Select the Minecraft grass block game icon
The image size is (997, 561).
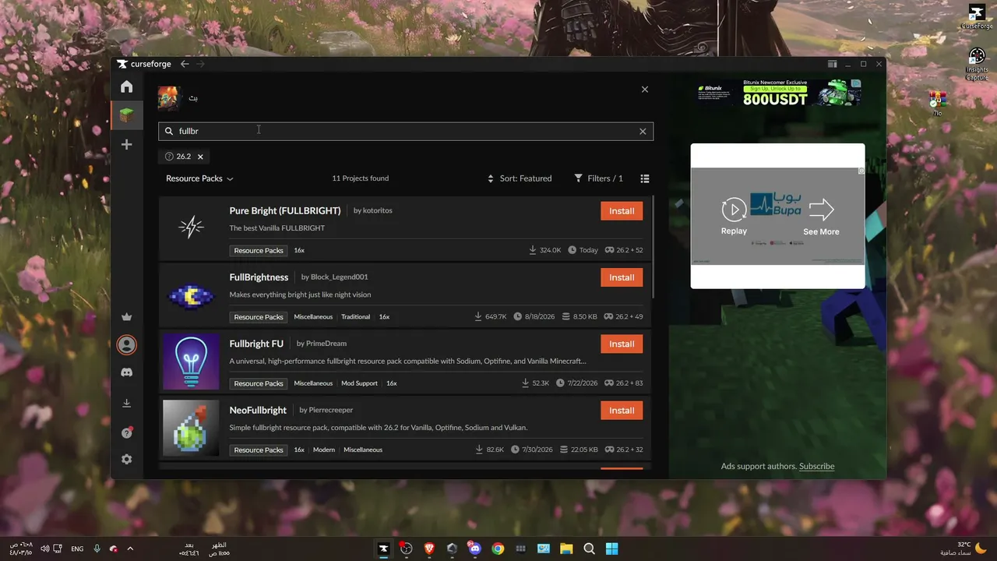pyautogui.click(x=126, y=115)
